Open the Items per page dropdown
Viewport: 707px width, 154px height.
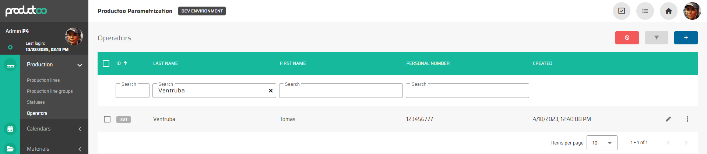pyautogui.click(x=602, y=143)
